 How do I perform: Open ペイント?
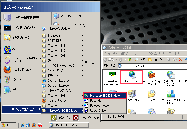(13, 79)
